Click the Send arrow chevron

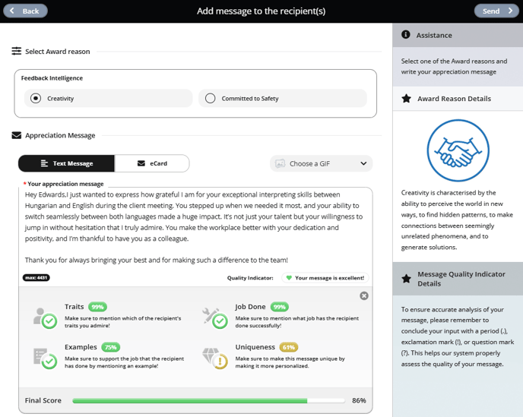(x=510, y=11)
